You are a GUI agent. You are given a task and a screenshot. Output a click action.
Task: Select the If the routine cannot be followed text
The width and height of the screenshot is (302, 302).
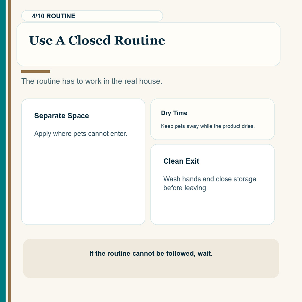[151, 253]
